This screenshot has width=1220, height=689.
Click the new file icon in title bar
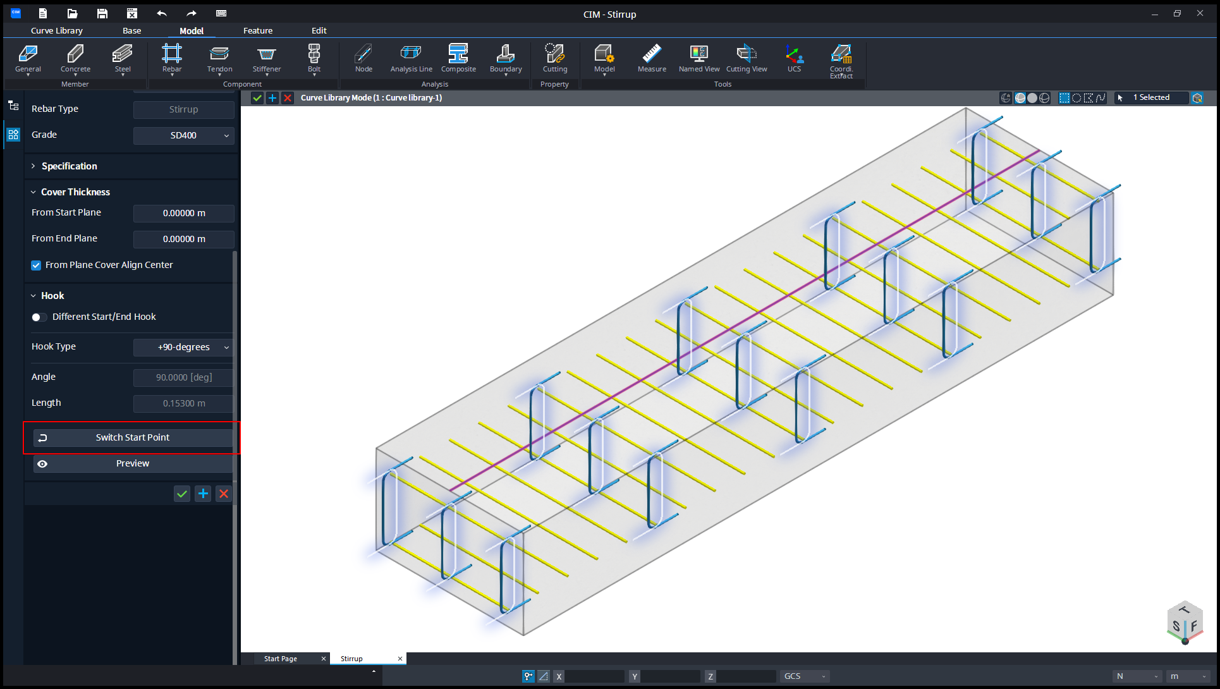42,13
